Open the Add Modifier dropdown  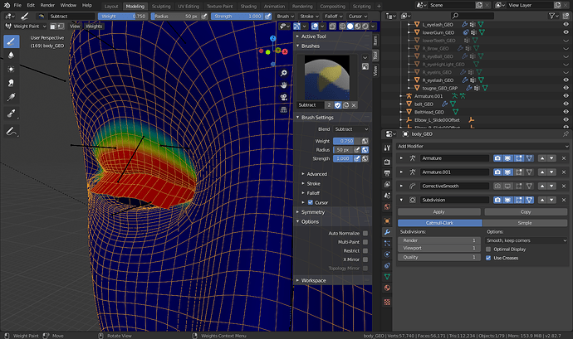click(482, 147)
